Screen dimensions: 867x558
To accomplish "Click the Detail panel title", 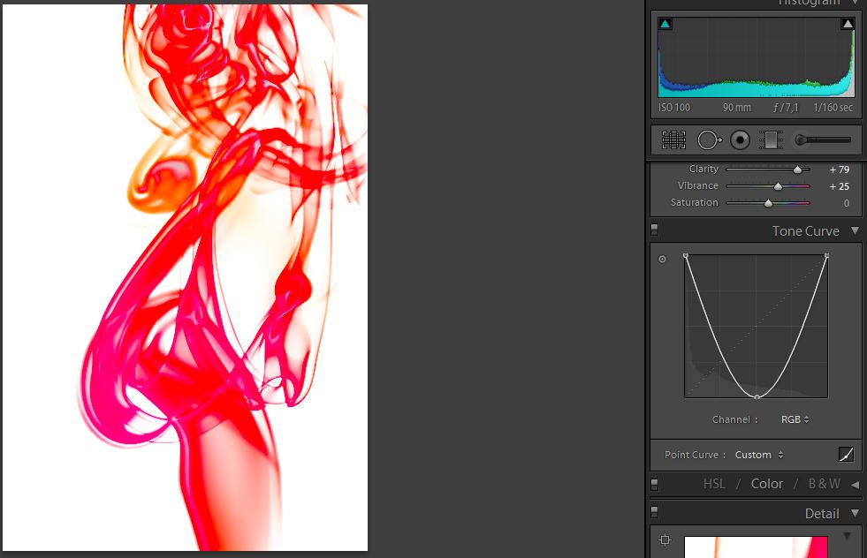I will [x=822, y=514].
